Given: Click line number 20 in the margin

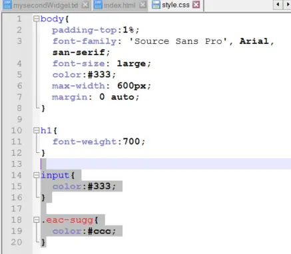Looking at the screenshot, I should click(x=17, y=242).
